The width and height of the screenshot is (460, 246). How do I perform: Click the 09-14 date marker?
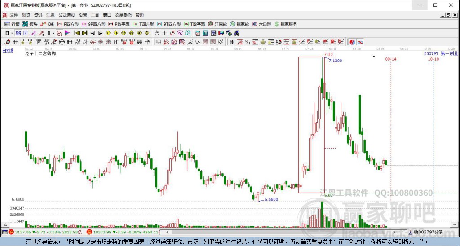[391, 59]
